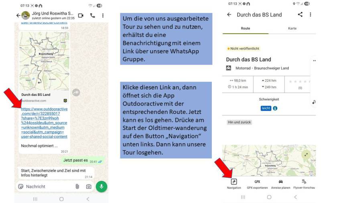Tap the voice call phone icon
Viewport: 361px width, 203px height.
point(93,15)
